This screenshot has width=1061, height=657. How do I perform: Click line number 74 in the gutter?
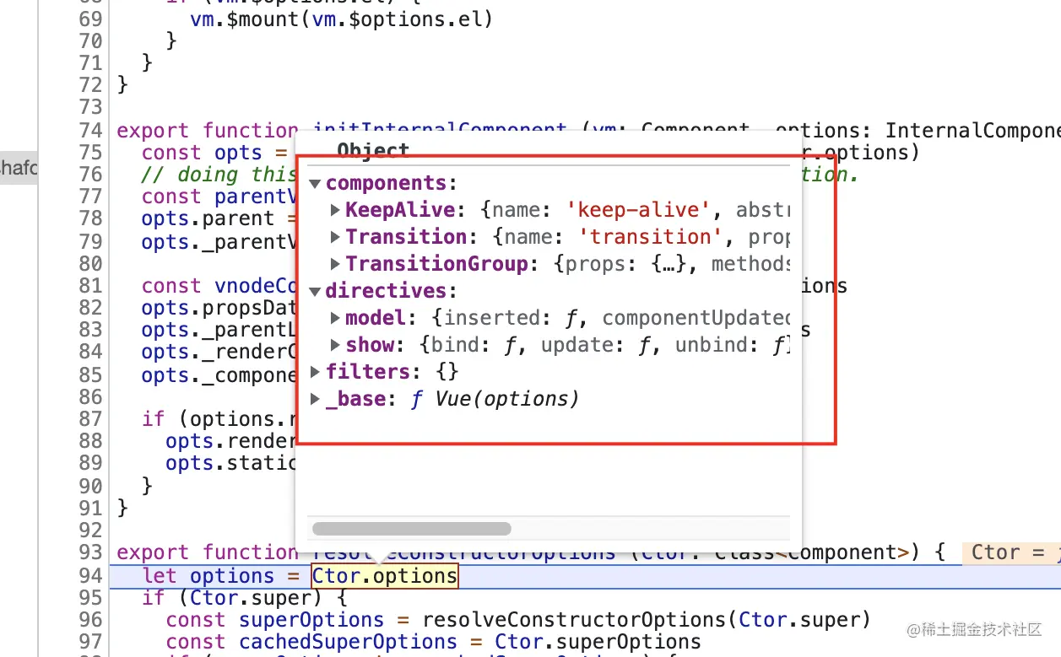(89, 131)
